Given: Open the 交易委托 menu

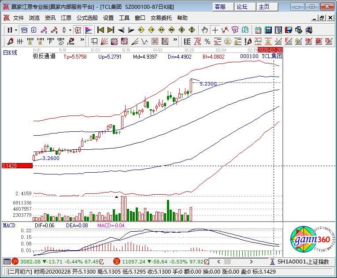Looking at the screenshot, I should coord(161,18).
